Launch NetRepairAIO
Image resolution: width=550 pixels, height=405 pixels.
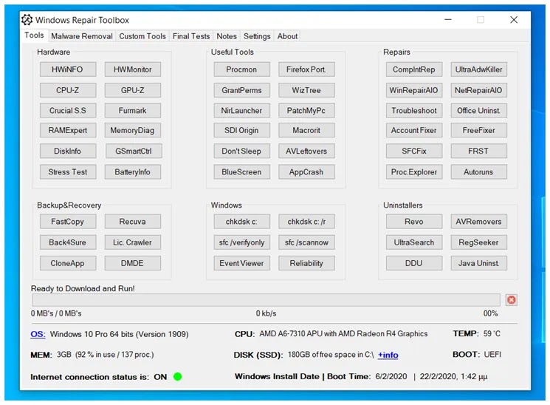pos(479,90)
